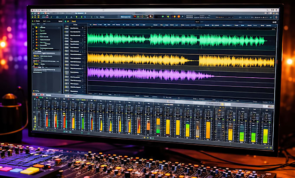Screen dimensions: 295x178
Task: Select the purple waveform audio clip
Action: (151, 74)
